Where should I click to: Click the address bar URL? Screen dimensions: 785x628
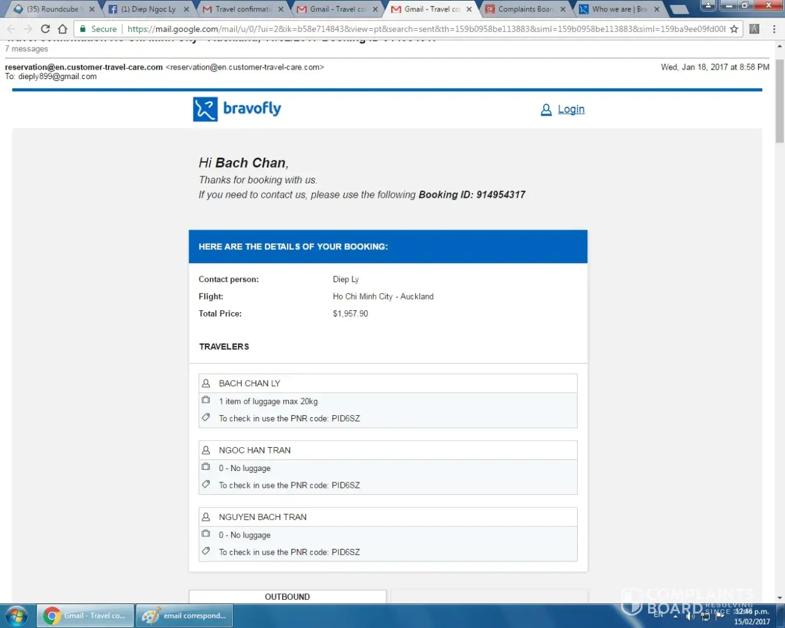click(x=426, y=29)
